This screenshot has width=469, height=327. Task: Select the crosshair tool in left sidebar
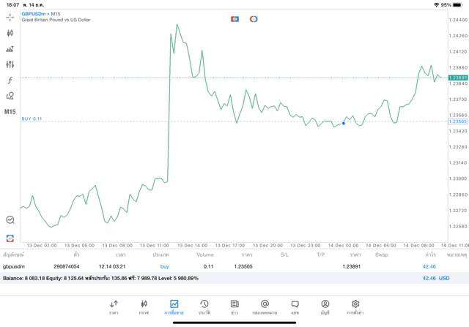coord(10,18)
